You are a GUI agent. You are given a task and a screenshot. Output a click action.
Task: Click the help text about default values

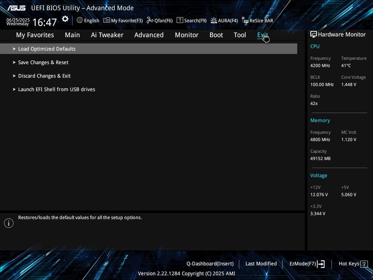[x=80, y=217]
